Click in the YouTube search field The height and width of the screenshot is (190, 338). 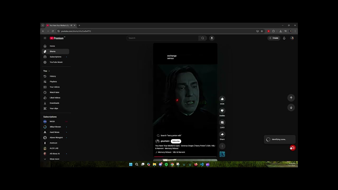click(162, 38)
